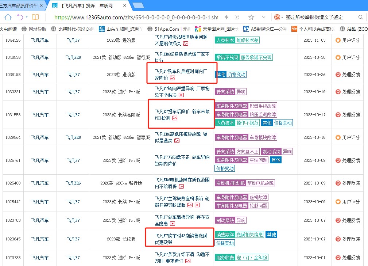Open the 天堂图片网 bookmark
The height and width of the screenshot is (266, 368).
217,29
